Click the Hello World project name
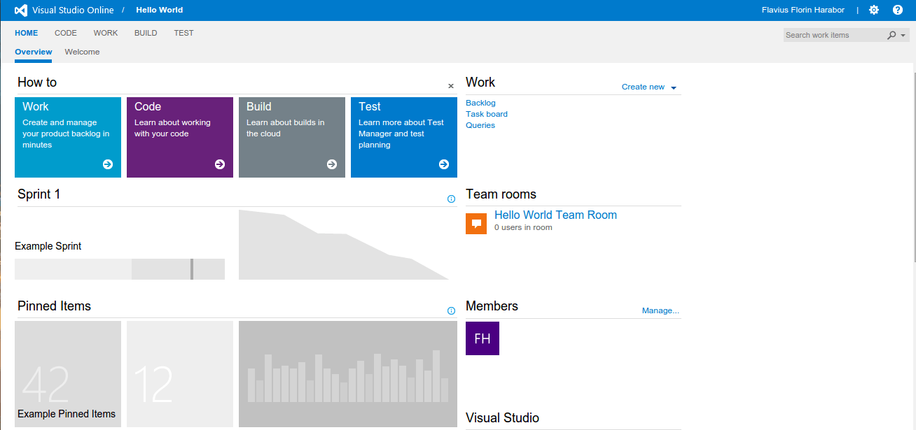The width and height of the screenshot is (916, 430). tap(160, 10)
